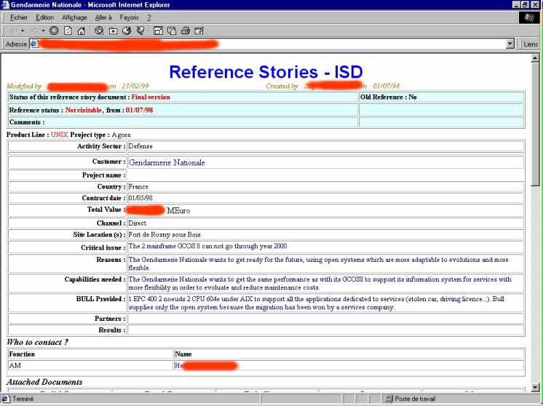Screen dimensions: 543x406
Task: Click the Reasons description text
Action: point(319,263)
